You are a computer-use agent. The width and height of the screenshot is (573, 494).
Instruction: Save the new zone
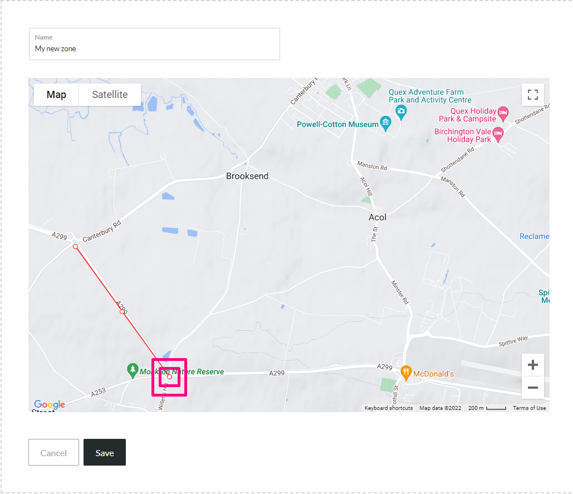click(x=105, y=452)
